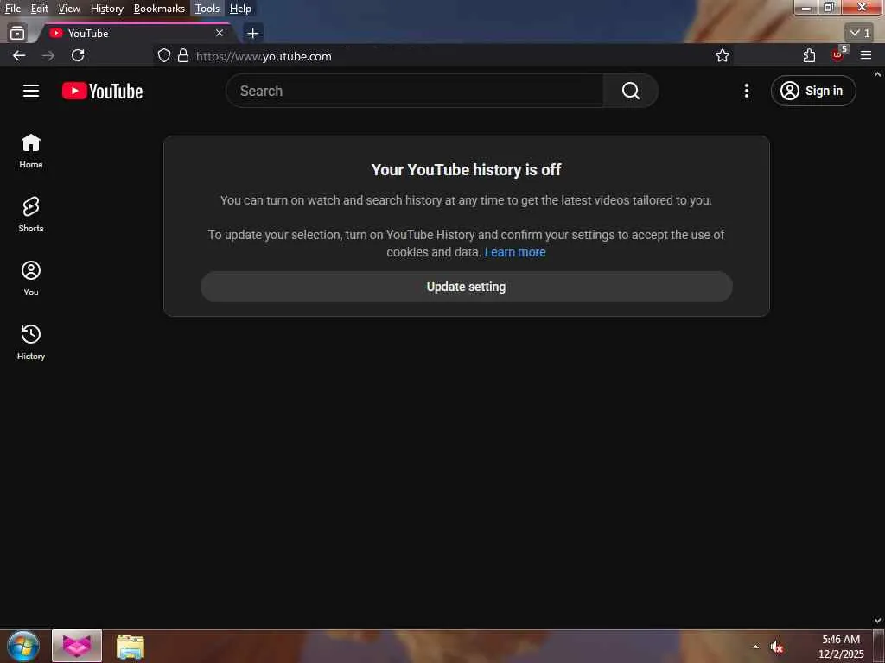Click the magnifier search button
Image resolution: width=885 pixels, height=663 pixels.
coord(630,91)
